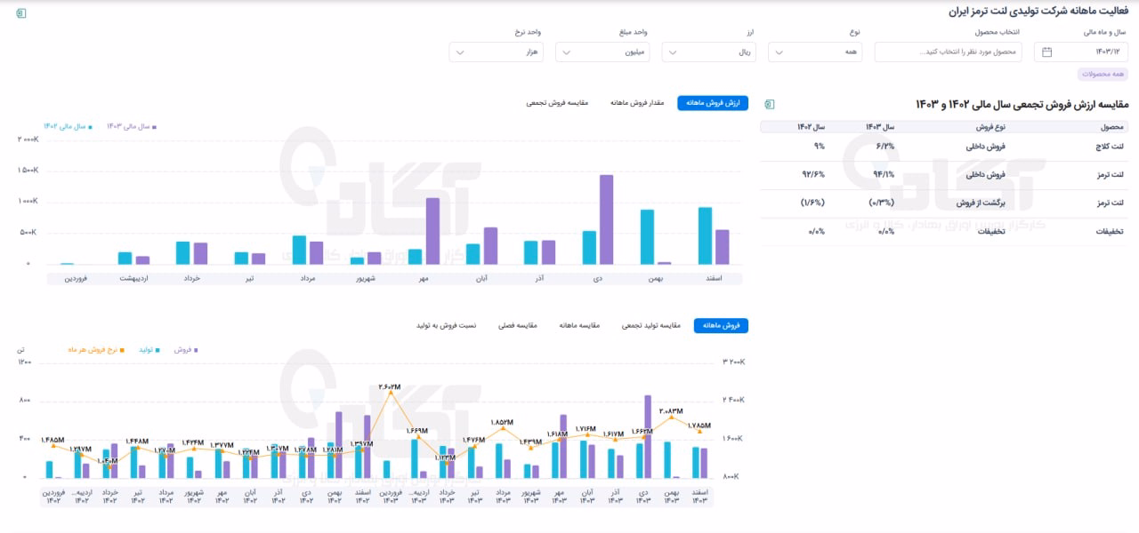Click the همه محصولات tag
Viewport: 1139px width, 533px height.
click(x=1103, y=75)
